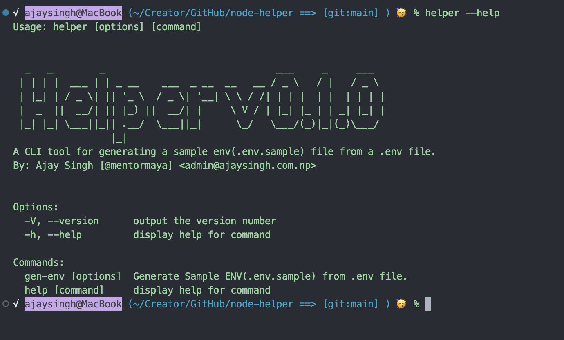Click the blue filled command-status dot
The image size is (564, 340).
pos(5,13)
